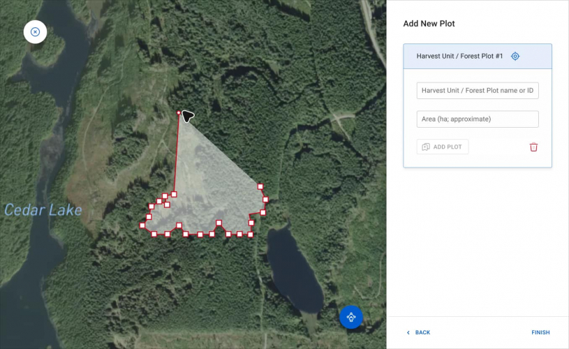Delete the plot using the red trash icon
The height and width of the screenshot is (349, 569).
pos(533,147)
